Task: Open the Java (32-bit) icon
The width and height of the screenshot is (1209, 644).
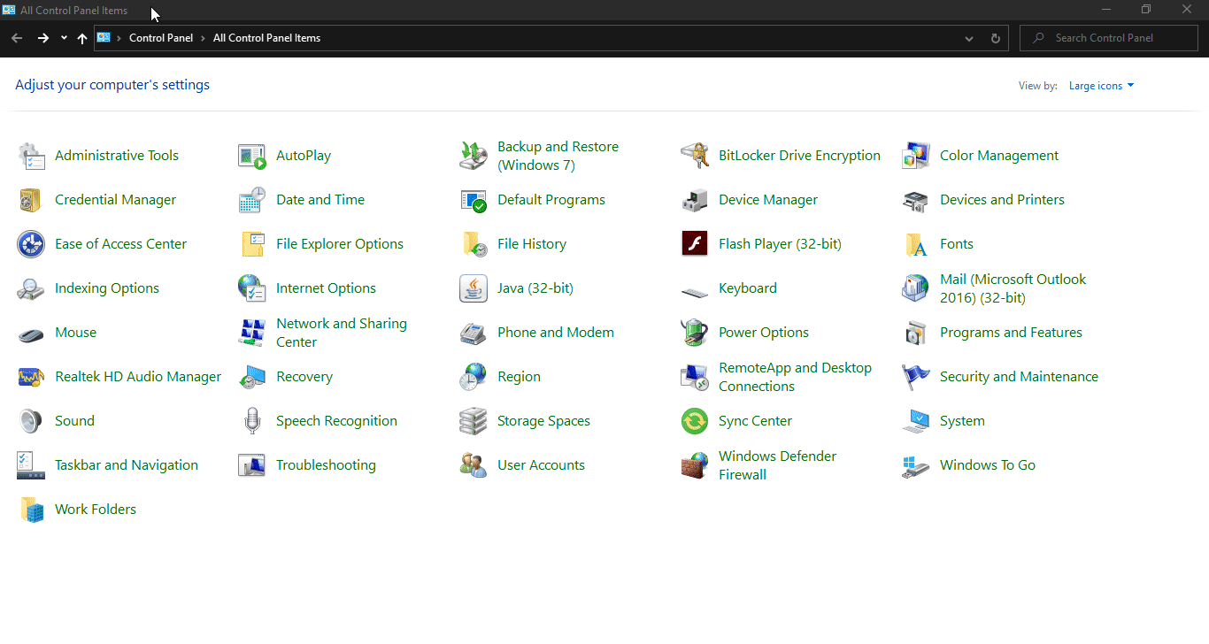Action: click(x=474, y=288)
